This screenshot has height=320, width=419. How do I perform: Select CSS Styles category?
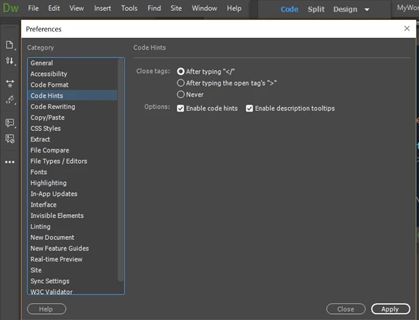click(x=72, y=129)
